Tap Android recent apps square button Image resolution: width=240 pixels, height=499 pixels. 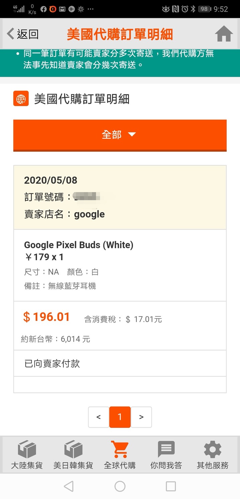pyautogui.click(x=171, y=486)
